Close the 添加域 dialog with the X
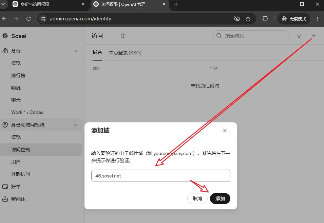 pos(225,131)
